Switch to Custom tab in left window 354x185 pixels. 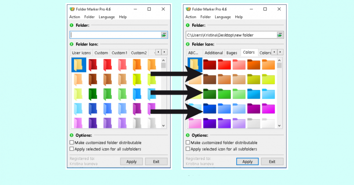101,53
